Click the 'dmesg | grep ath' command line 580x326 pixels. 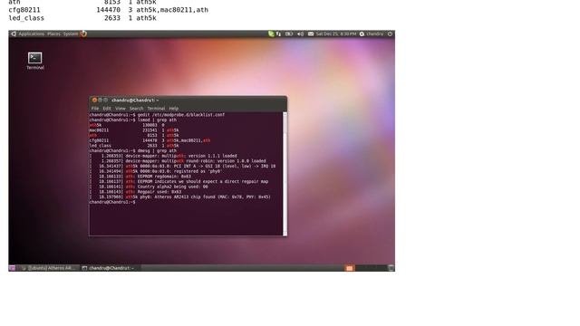pos(133,151)
